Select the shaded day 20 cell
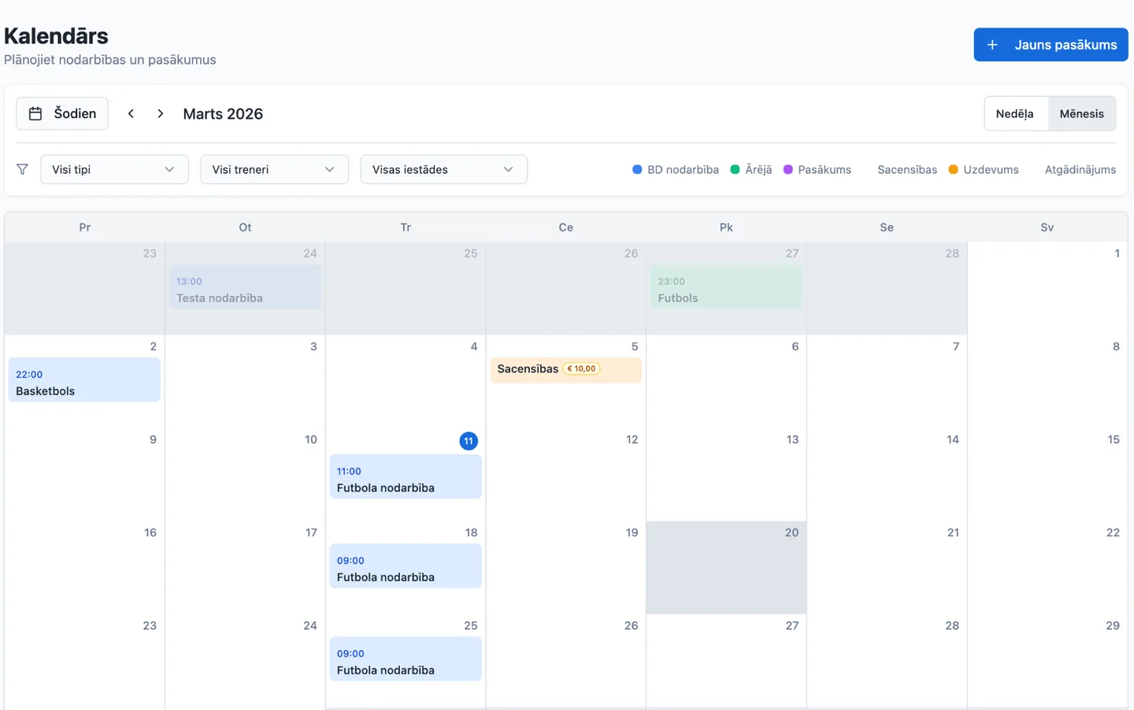1134x710 pixels. click(726, 567)
